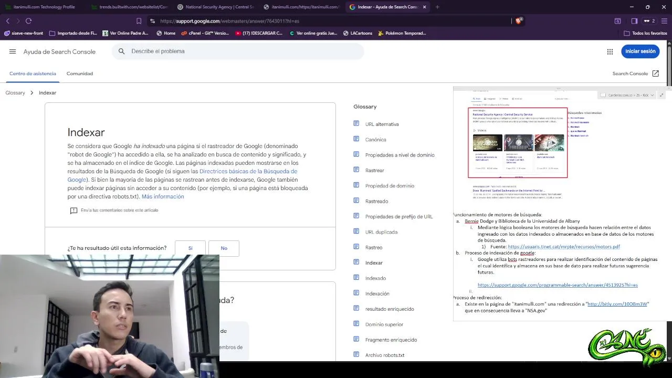Image resolution: width=672 pixels, height=378 pixels.
Task: Open the Rastreado glossary entry
Action: click(376, 201)
